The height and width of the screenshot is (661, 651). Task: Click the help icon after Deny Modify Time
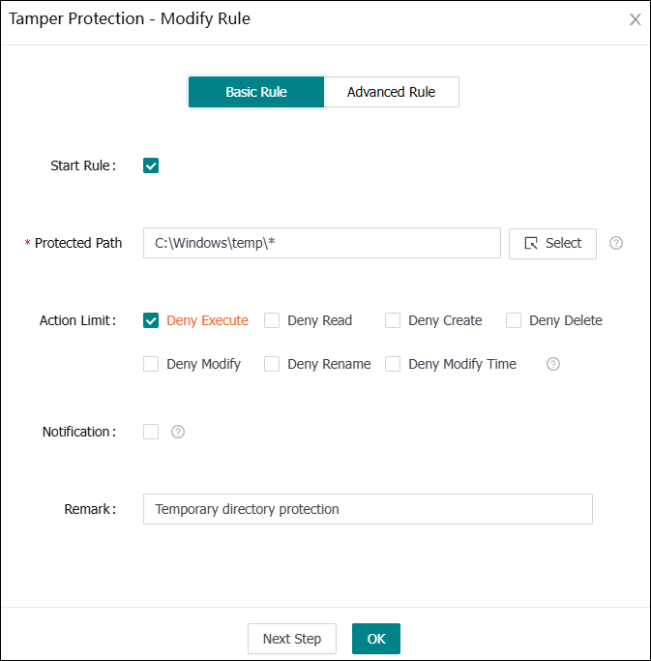pyautogui.click(x=553, y=364)
